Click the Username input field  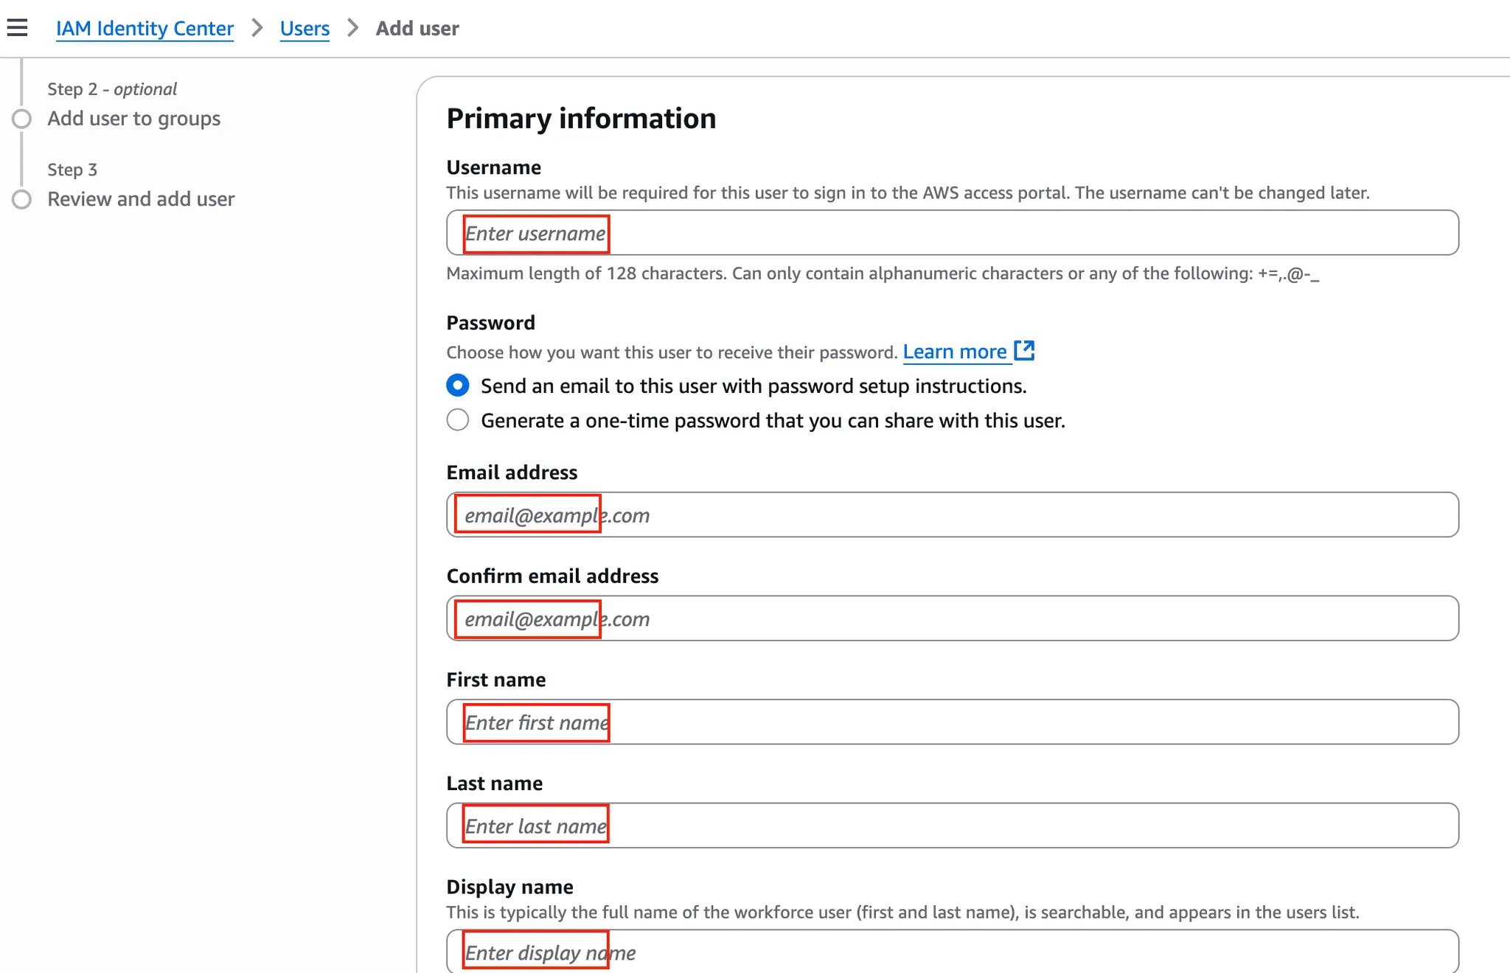point(953,233)
